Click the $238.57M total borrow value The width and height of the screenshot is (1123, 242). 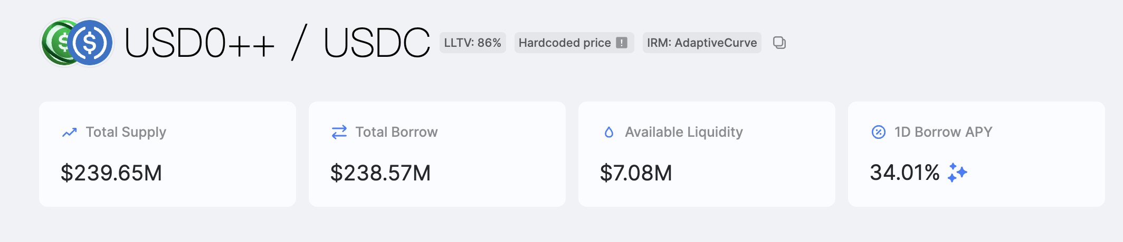point(380,173)
